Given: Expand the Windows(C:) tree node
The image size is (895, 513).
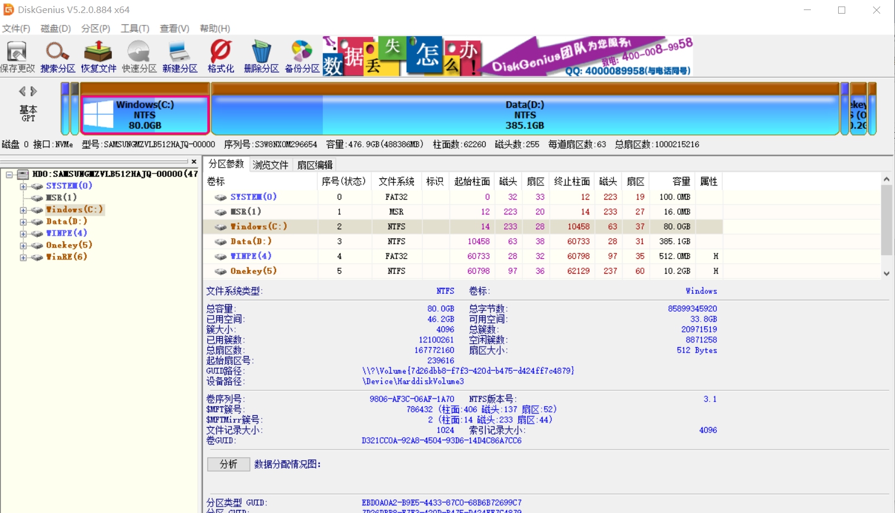Looking at the screenshot, I should tap(23, 210).
